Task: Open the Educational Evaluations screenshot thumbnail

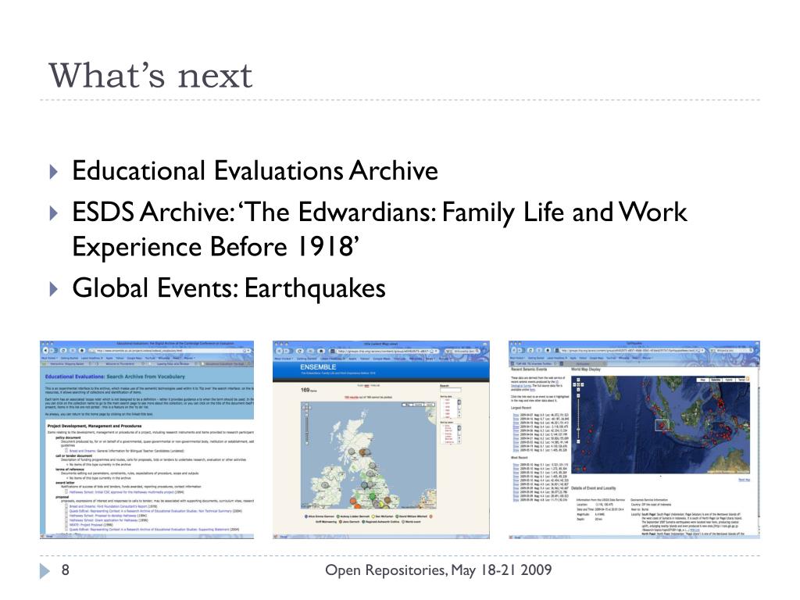Action: point(147,440)
